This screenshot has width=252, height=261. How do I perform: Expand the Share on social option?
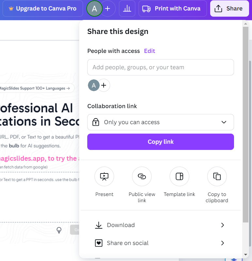(x=160, y=243)
